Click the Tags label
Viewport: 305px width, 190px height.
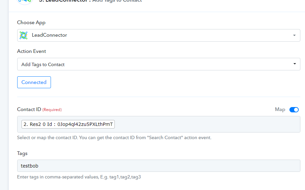coord(22,153)
